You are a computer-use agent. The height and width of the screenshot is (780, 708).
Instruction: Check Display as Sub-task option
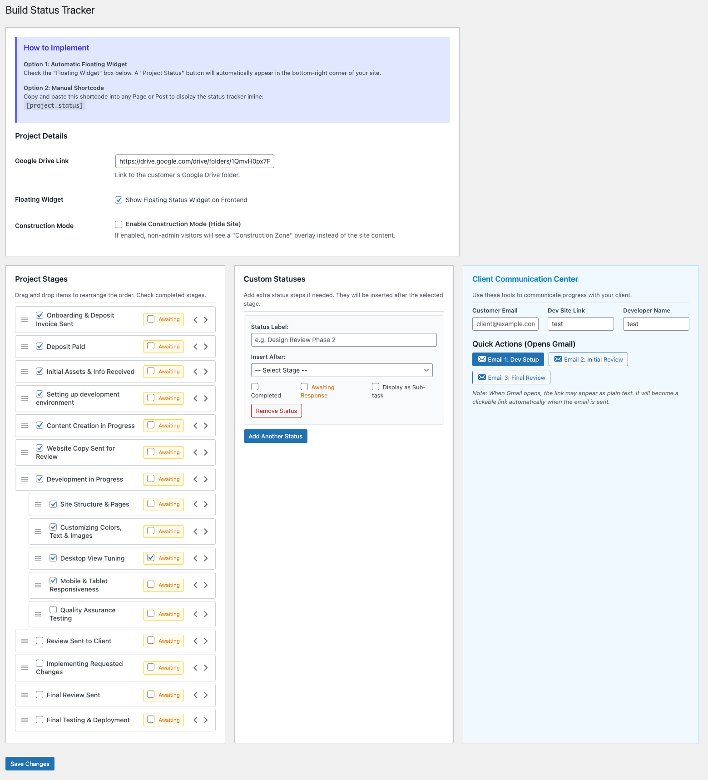coord(376,387)
